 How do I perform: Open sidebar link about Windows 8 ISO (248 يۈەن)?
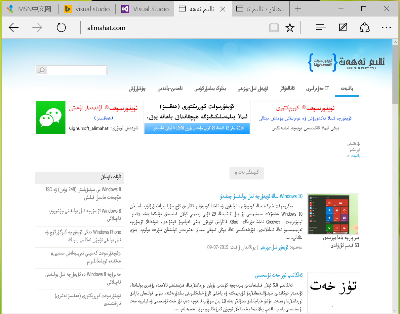tap(83, 193)
